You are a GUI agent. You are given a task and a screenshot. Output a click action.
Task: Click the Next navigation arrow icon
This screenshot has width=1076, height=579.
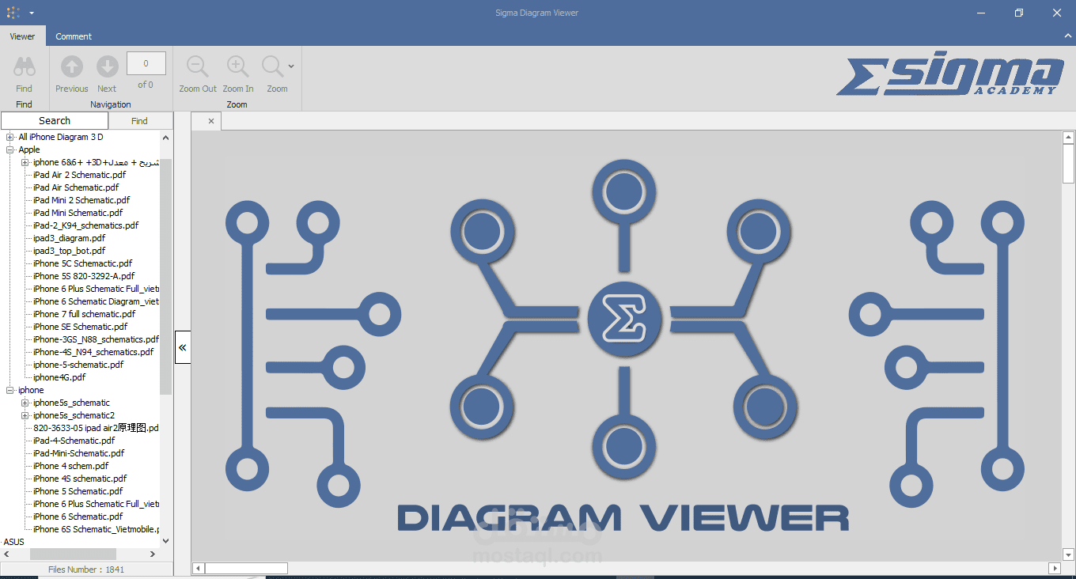point(106,66)
